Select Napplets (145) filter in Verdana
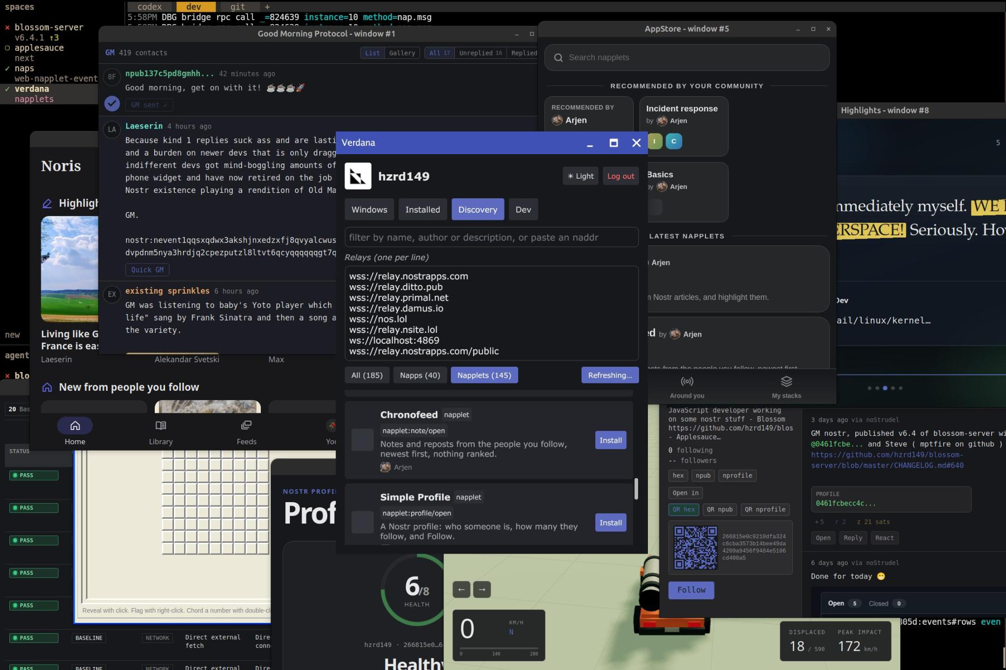The width and height of the screenshot is (1006, 670). (484, 375)
